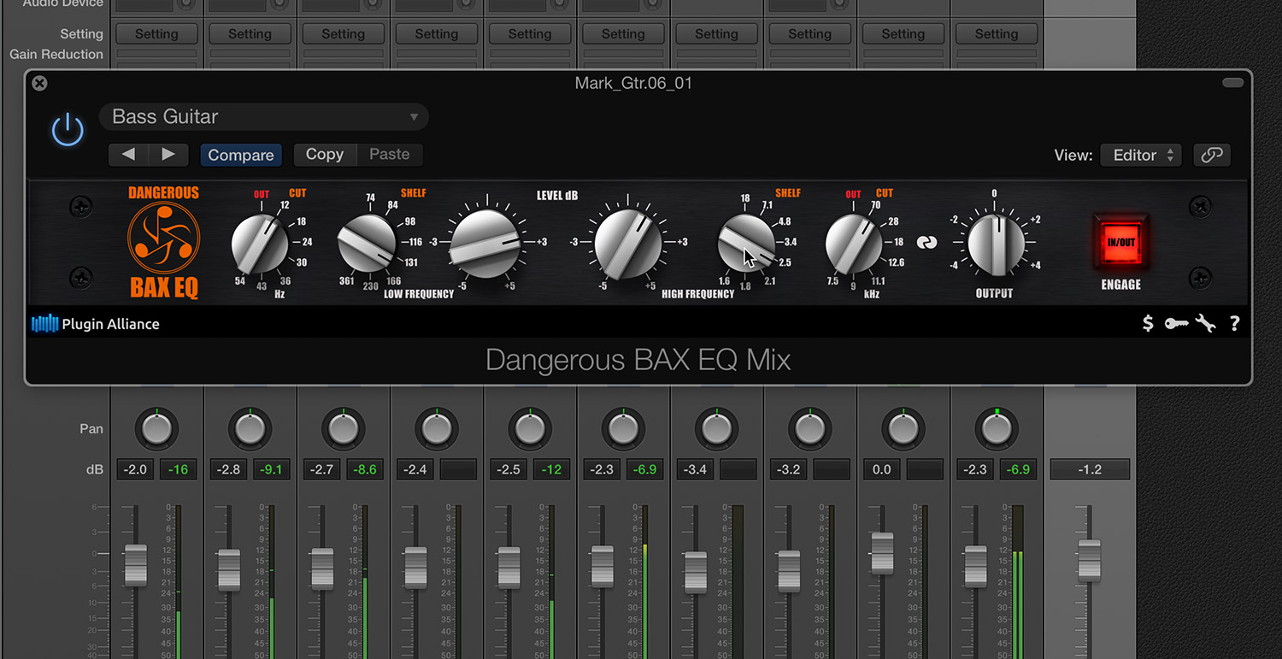Screen dimensions: 1282x659
Task: Click the -1.2 dB volume field
Action: coord(1090,468)
